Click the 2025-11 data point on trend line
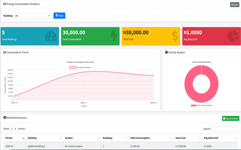241x150 pixels. [x=84, y=72]
